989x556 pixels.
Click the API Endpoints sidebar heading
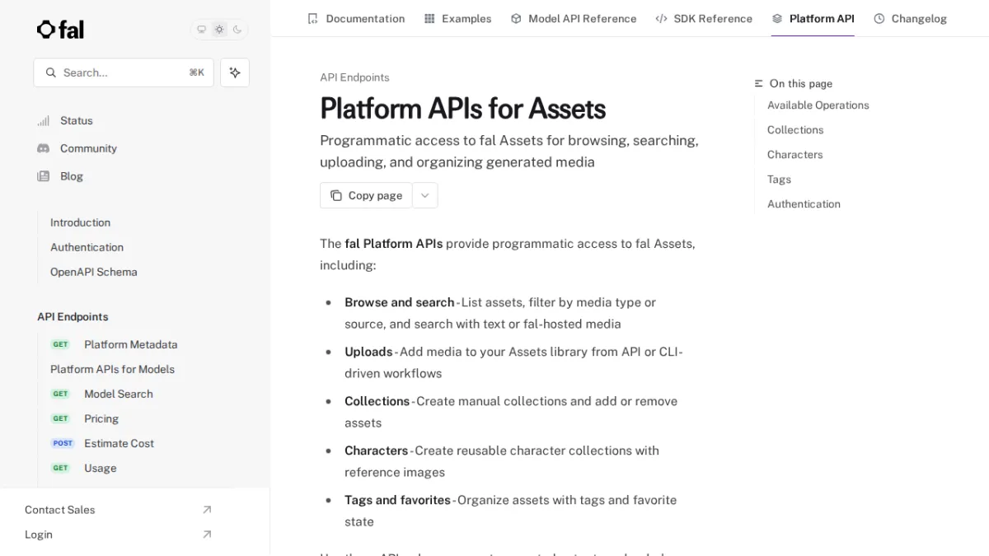point(73,317)
